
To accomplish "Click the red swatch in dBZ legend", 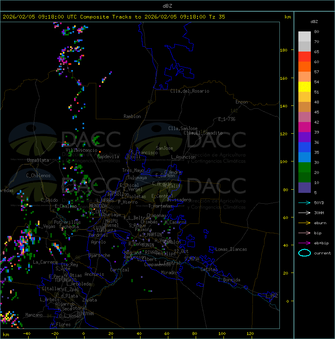I will pos(304,56).
